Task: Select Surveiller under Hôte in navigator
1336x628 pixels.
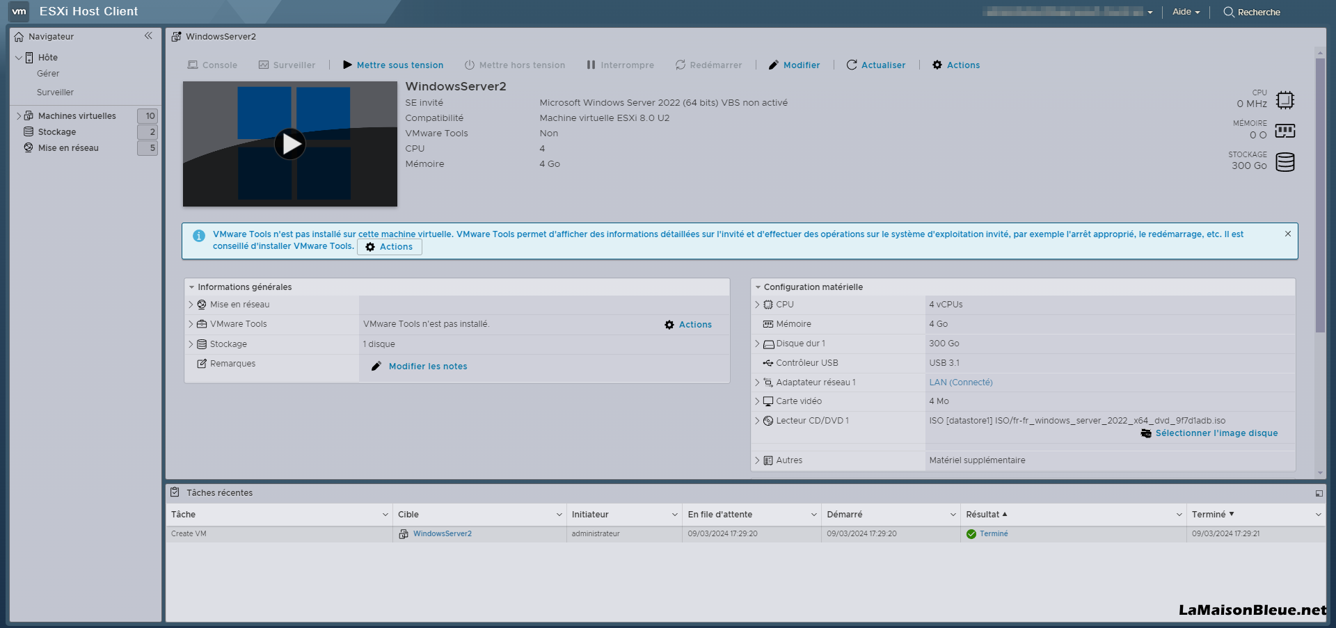Action: tap(55, 92)
